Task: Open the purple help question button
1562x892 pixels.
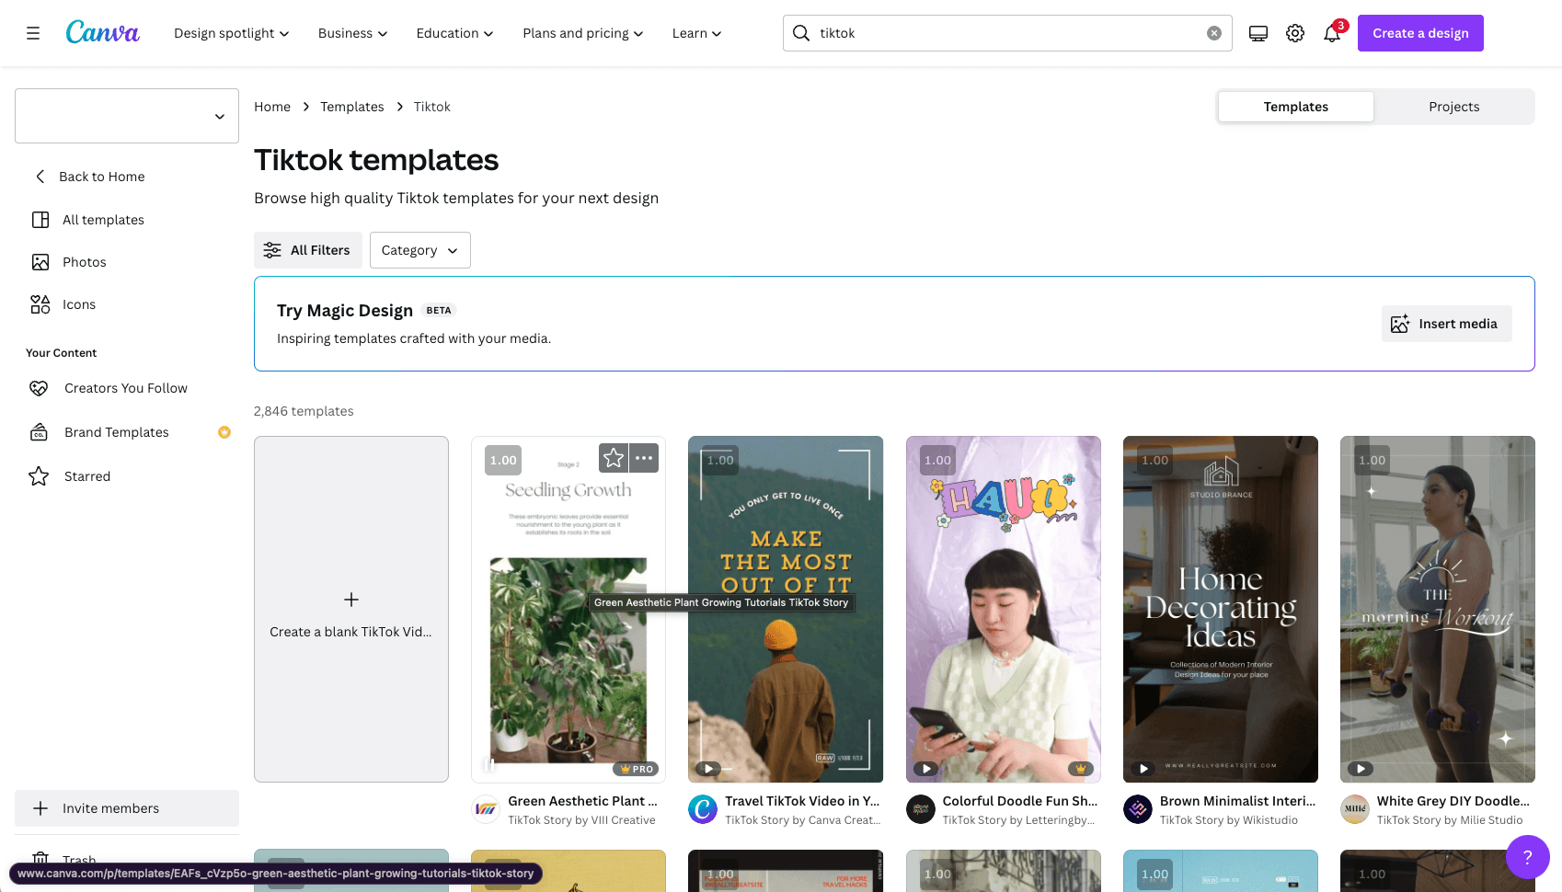Action: click(1528, 857)
